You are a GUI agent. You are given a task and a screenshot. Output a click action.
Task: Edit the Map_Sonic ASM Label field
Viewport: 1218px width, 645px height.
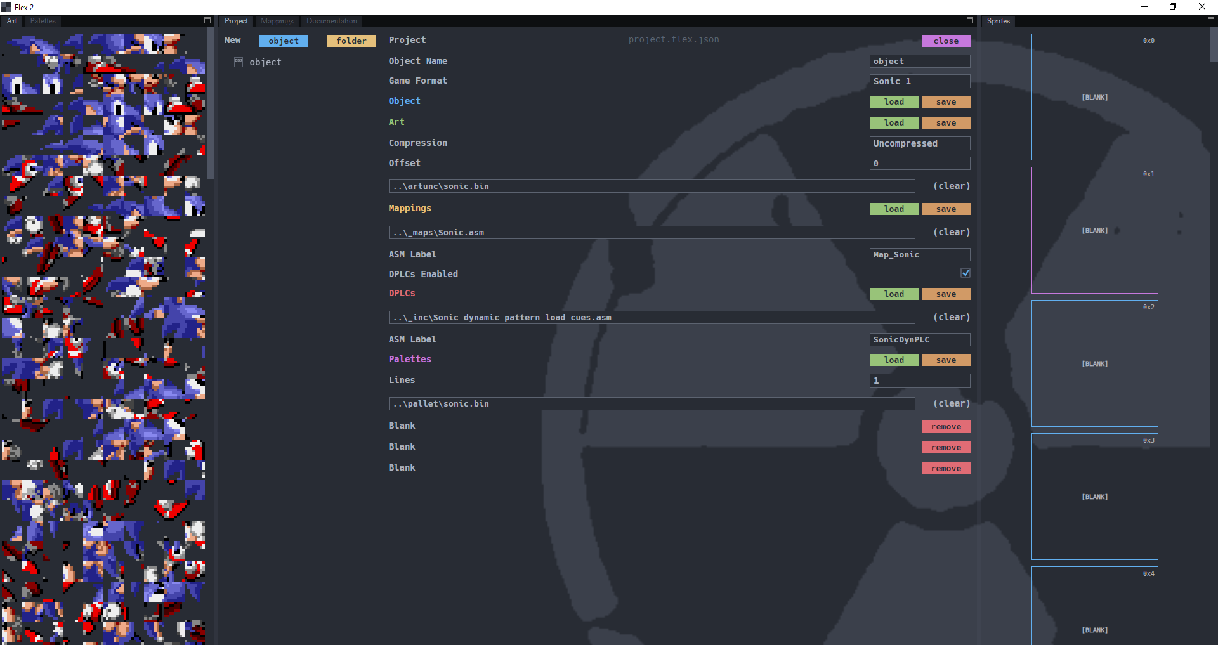(920, 255)
